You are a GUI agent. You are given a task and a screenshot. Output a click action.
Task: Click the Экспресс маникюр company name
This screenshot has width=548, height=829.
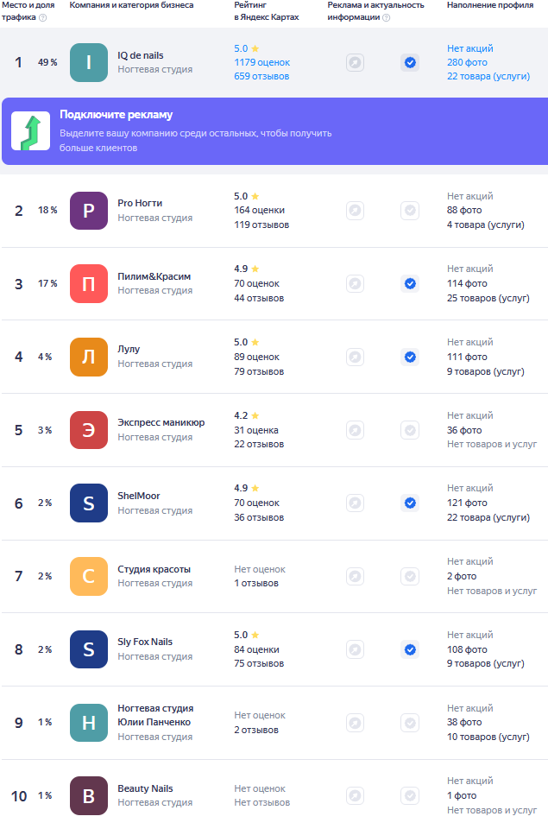pos(161,422)
